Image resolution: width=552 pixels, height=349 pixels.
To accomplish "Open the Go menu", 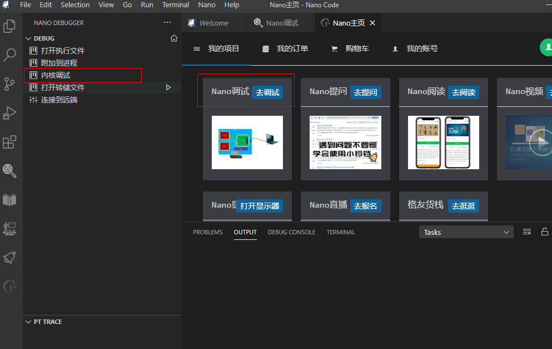I will (127, 5).
